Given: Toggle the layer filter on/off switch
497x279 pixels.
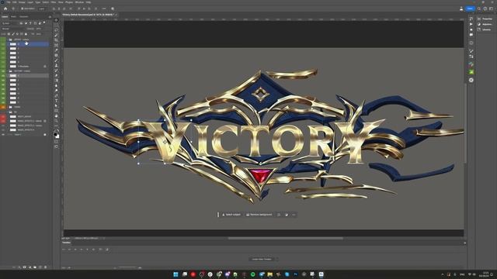Looking at the screenshot, I should 44,22.
